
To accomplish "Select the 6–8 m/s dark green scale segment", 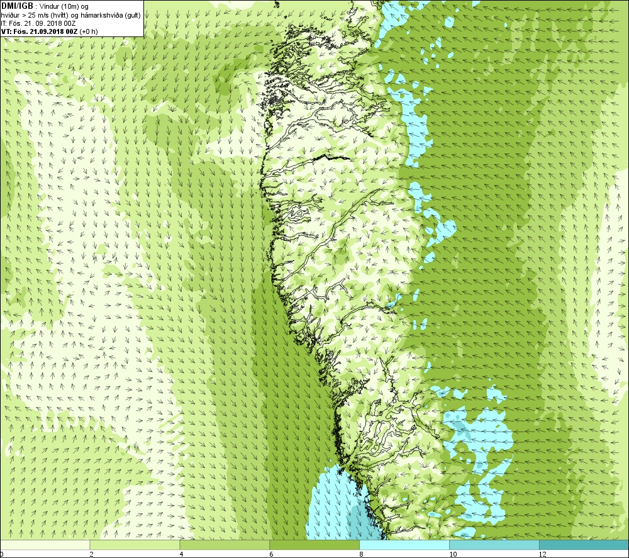I will pyautogui.click(x=314, y=545).
